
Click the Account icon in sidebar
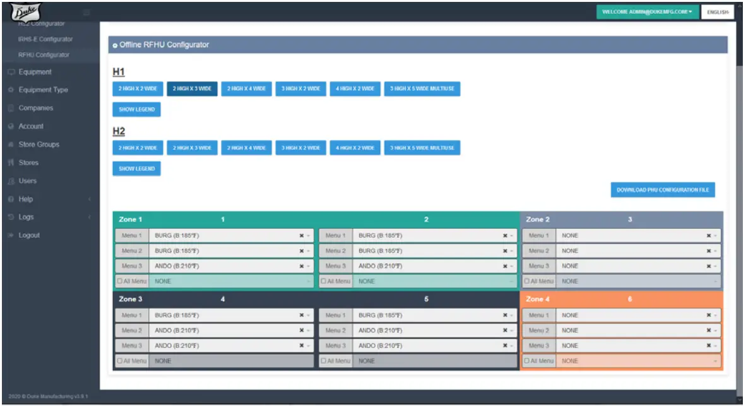coord(11,126)
